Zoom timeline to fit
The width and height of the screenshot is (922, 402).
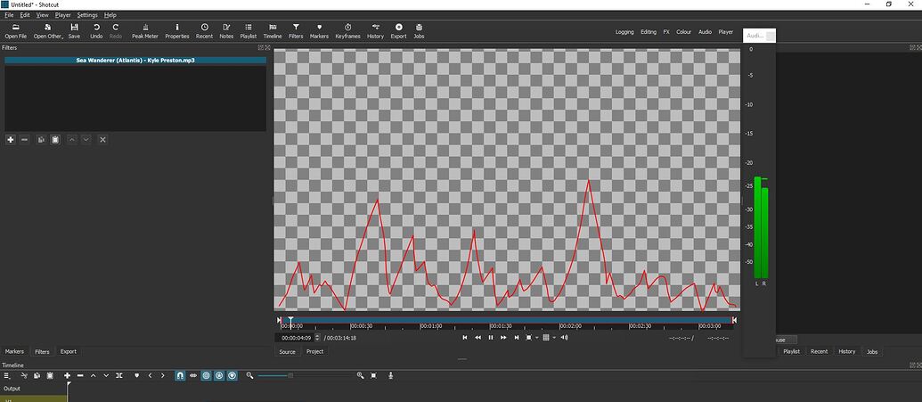pos(373,375)
